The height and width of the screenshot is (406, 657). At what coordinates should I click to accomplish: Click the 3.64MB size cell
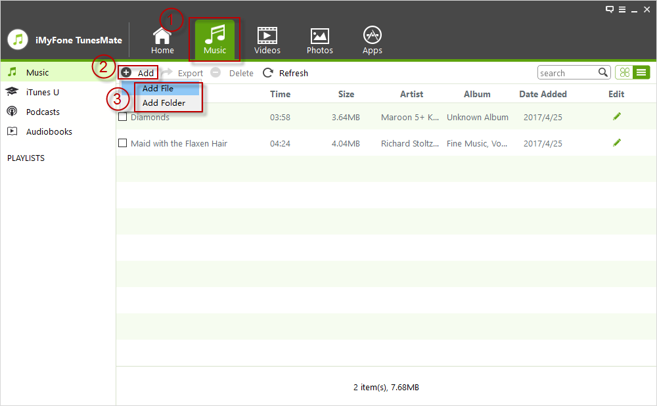tap(346, 118)
